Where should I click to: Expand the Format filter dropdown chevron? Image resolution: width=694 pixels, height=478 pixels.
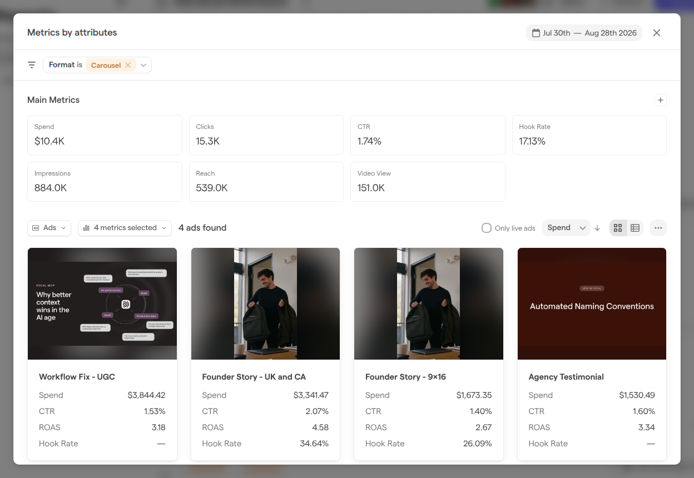[x=143, y=65]
